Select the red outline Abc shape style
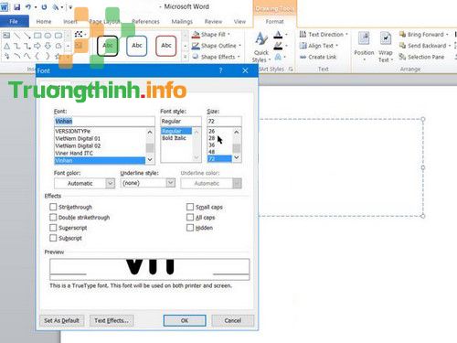 point(166,46)
